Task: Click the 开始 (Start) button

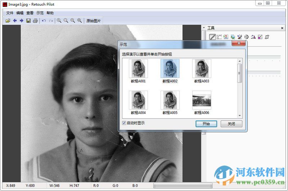Action: [206, 124]
